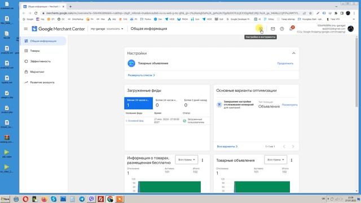Click the taskbar clock

click(x=350, y=199)
